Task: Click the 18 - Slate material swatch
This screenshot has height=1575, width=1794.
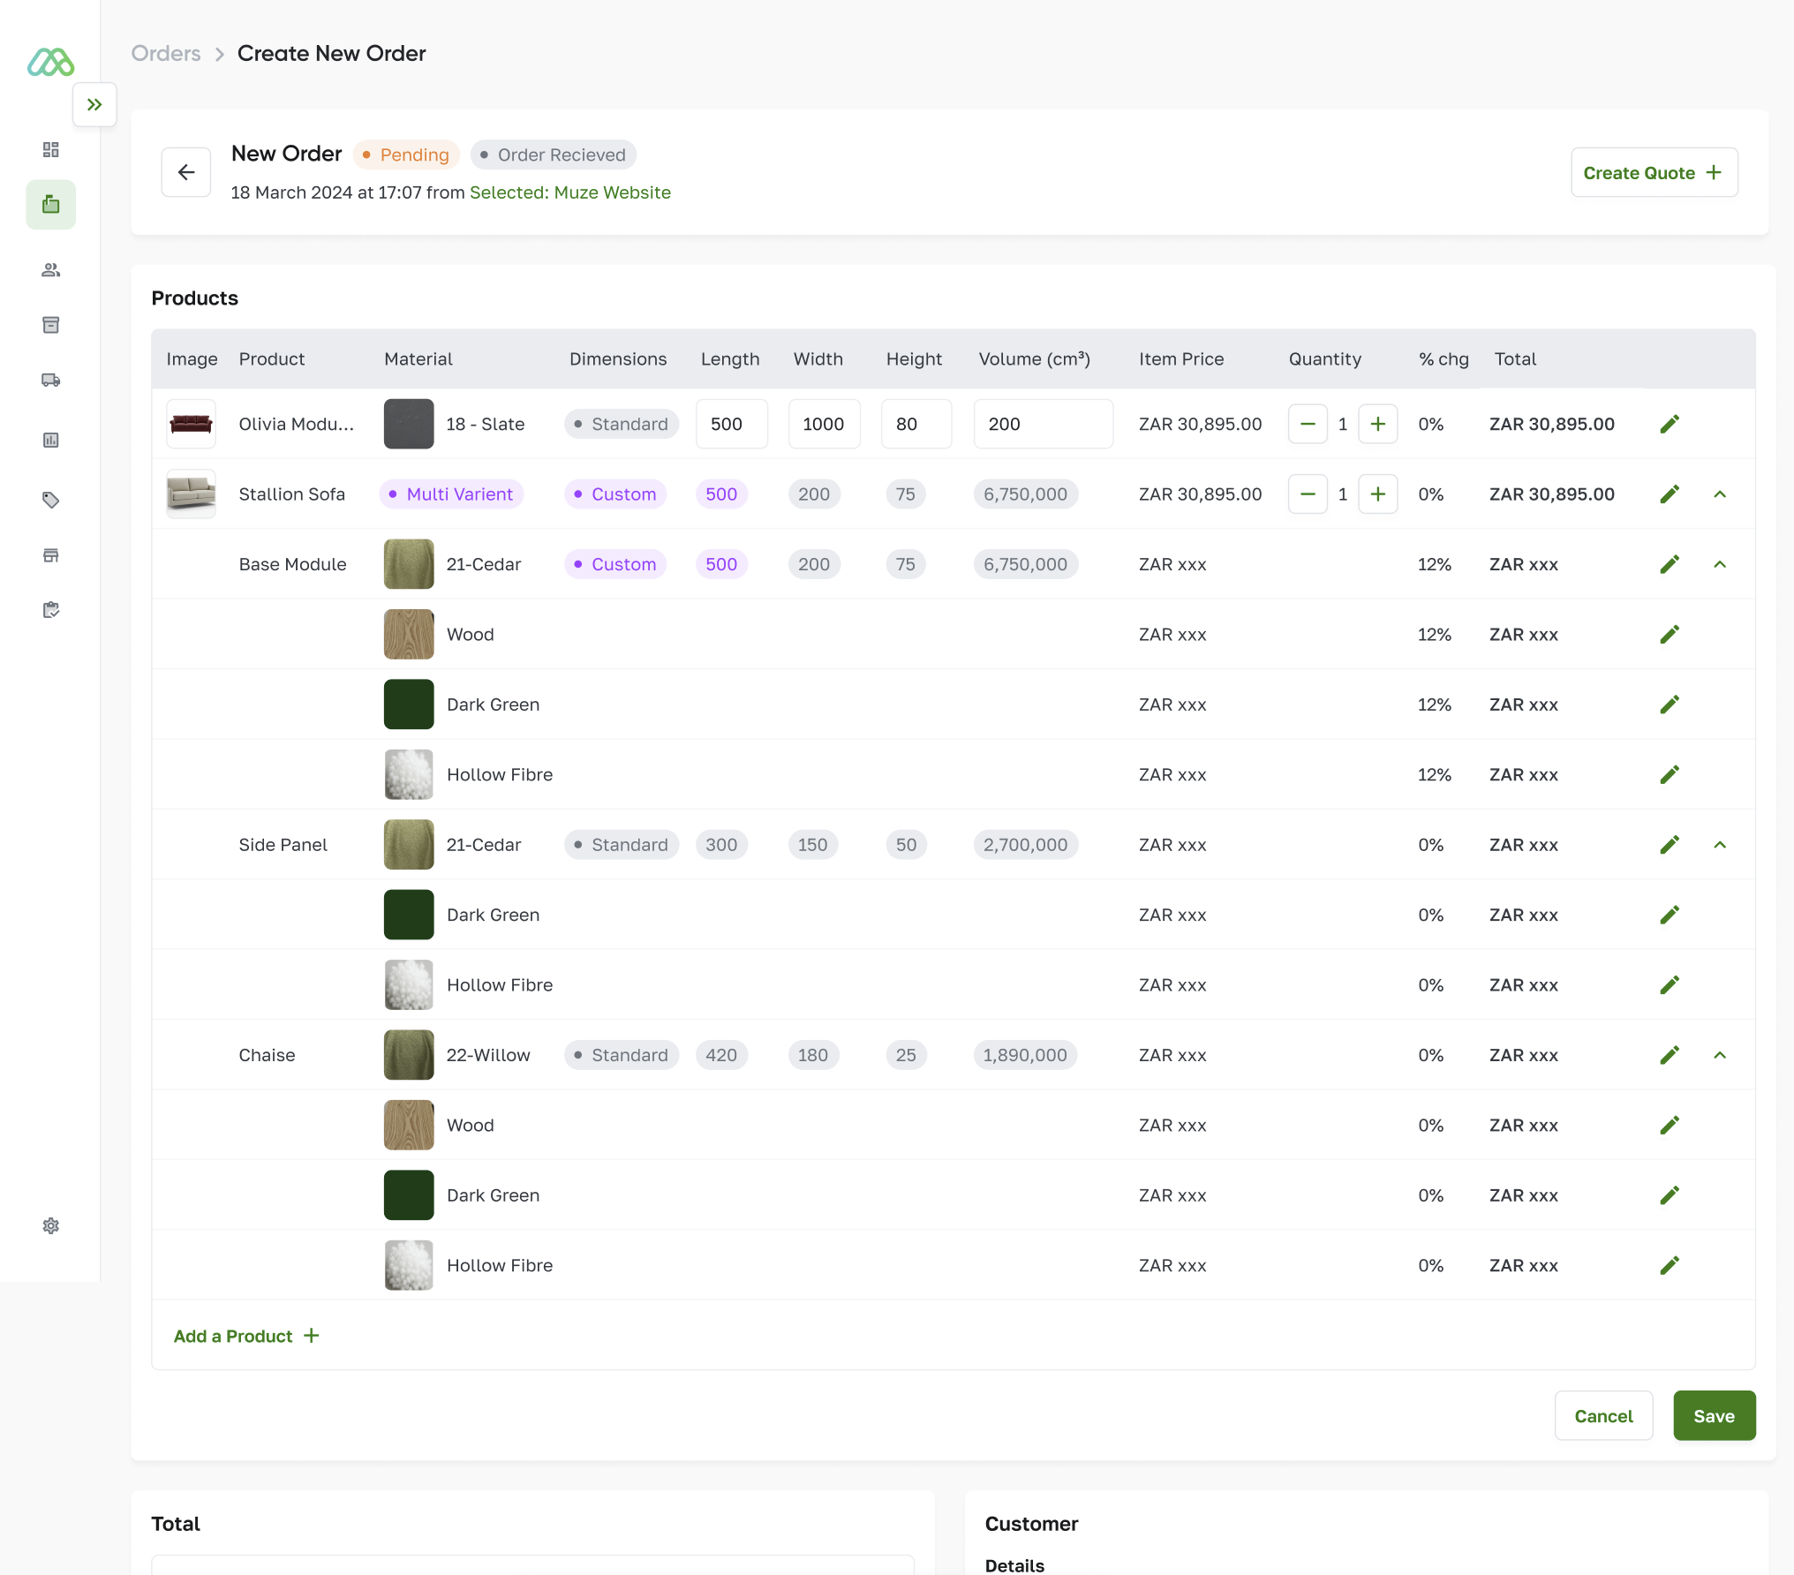Action: (x=409, y=425)
